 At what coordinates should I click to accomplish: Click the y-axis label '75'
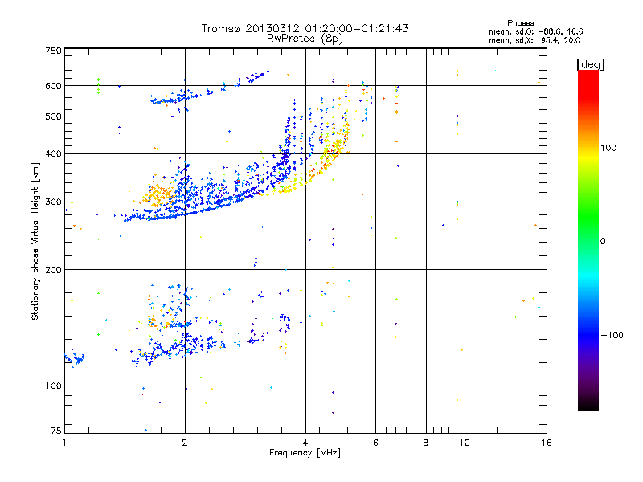(56, 431)
